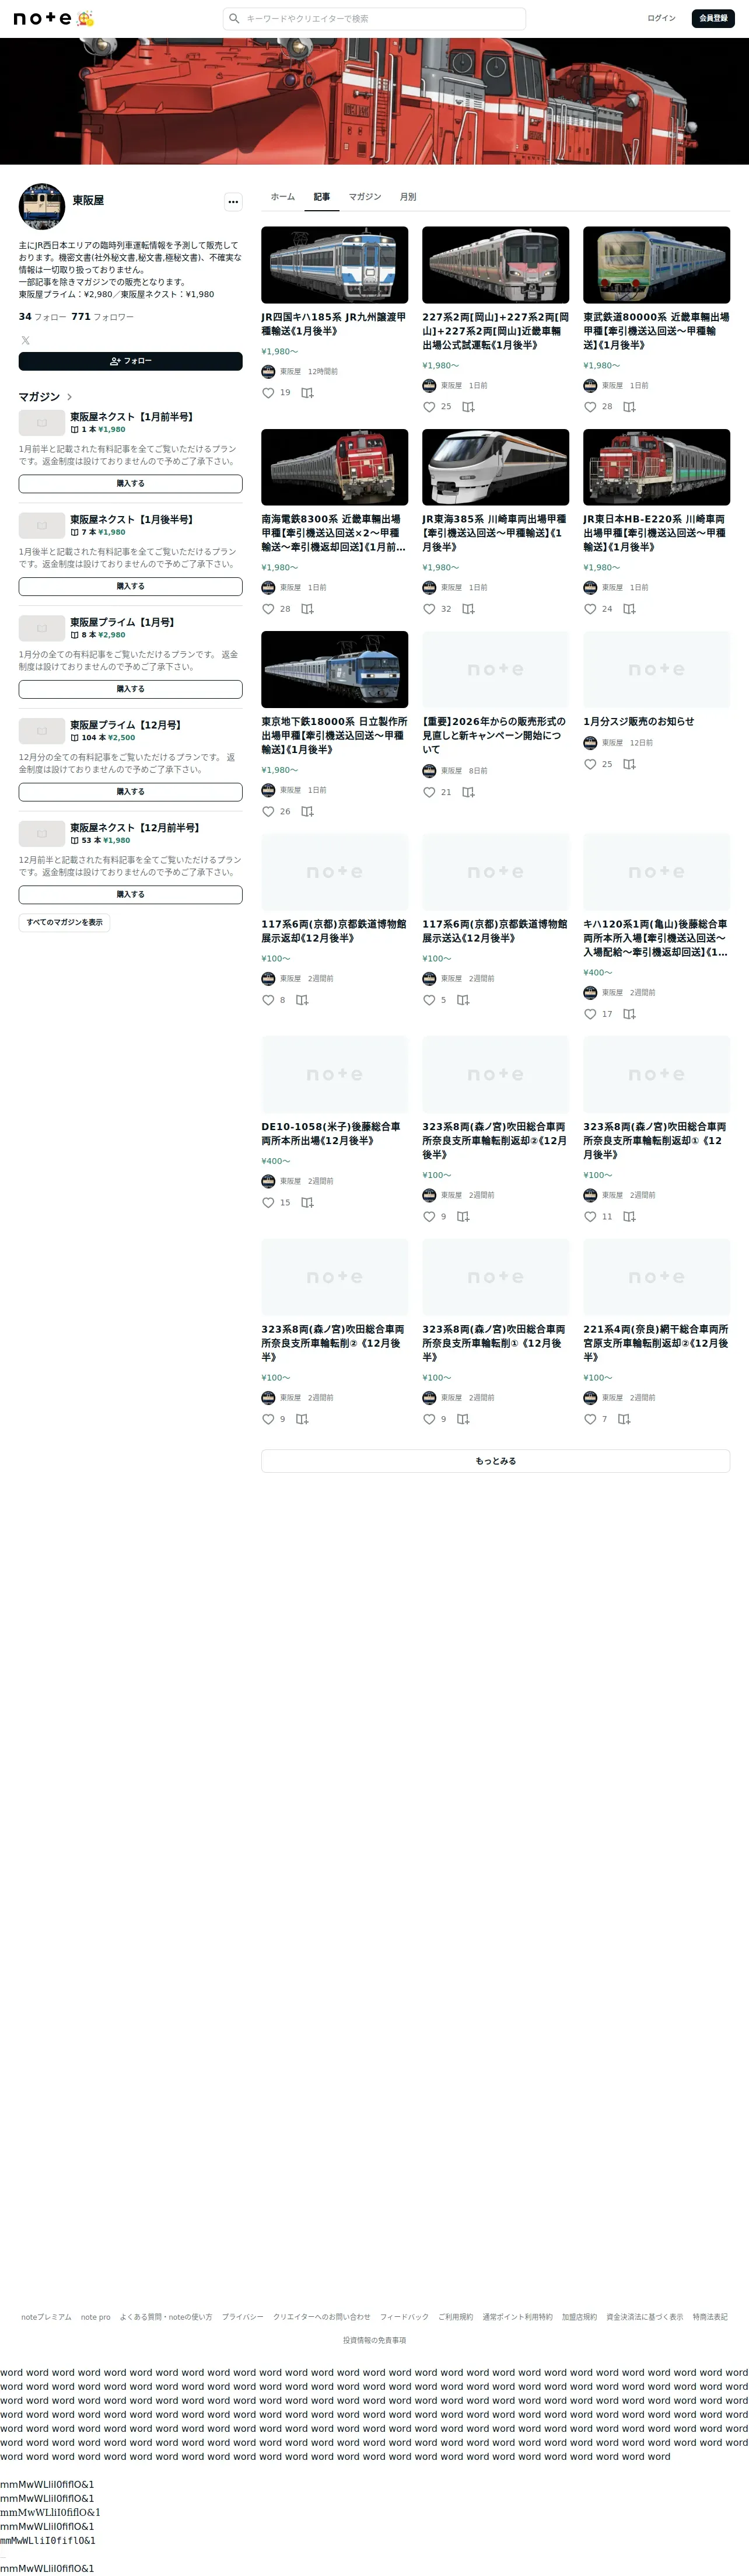This screenshot has height=2576, width=749.
Task: Click 特商法表記 footer link
Action: coord(710,2317)
